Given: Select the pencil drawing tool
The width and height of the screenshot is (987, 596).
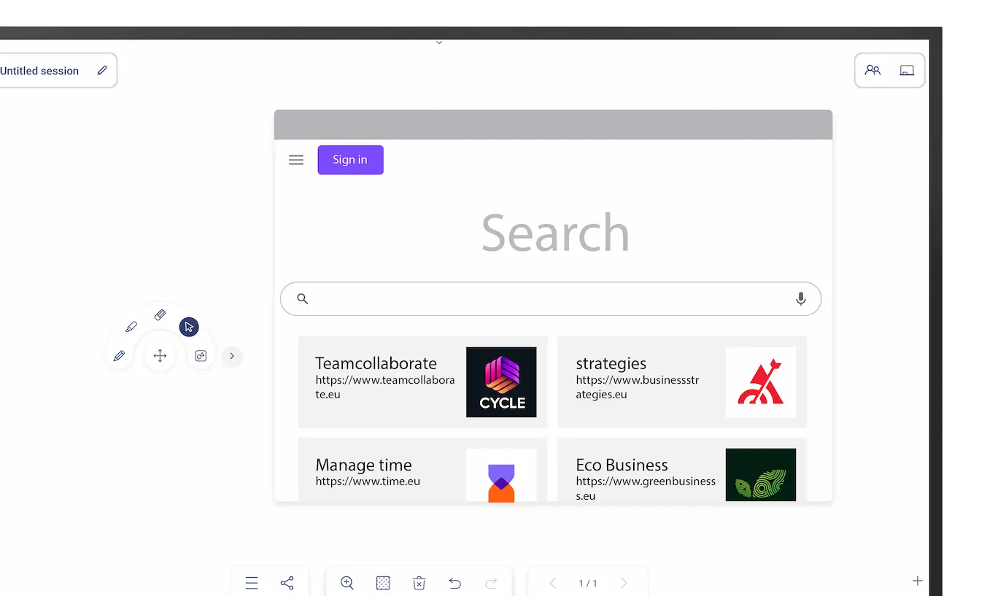Looking at the screenshot, I should 119,356.
